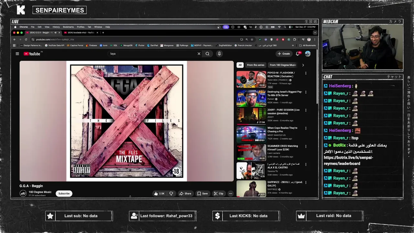Bookmark this page with the star icon
This screenshot has height=233, width=414.
pyautogui.click(x=252, y=39)
